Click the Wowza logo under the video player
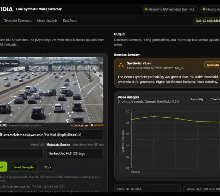Screen dimensions: 220x196 click(x=97, y=125)
